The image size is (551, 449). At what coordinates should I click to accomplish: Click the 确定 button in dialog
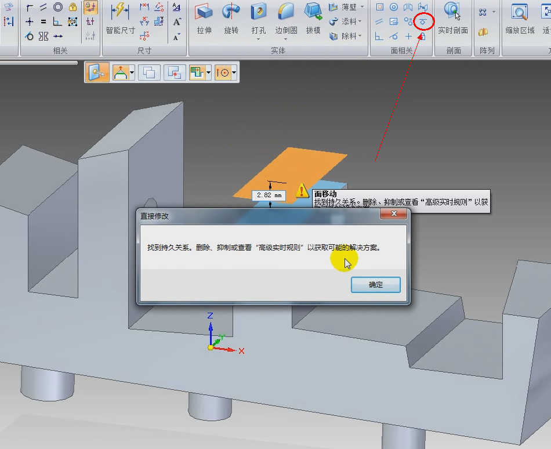tap(376, 285)
